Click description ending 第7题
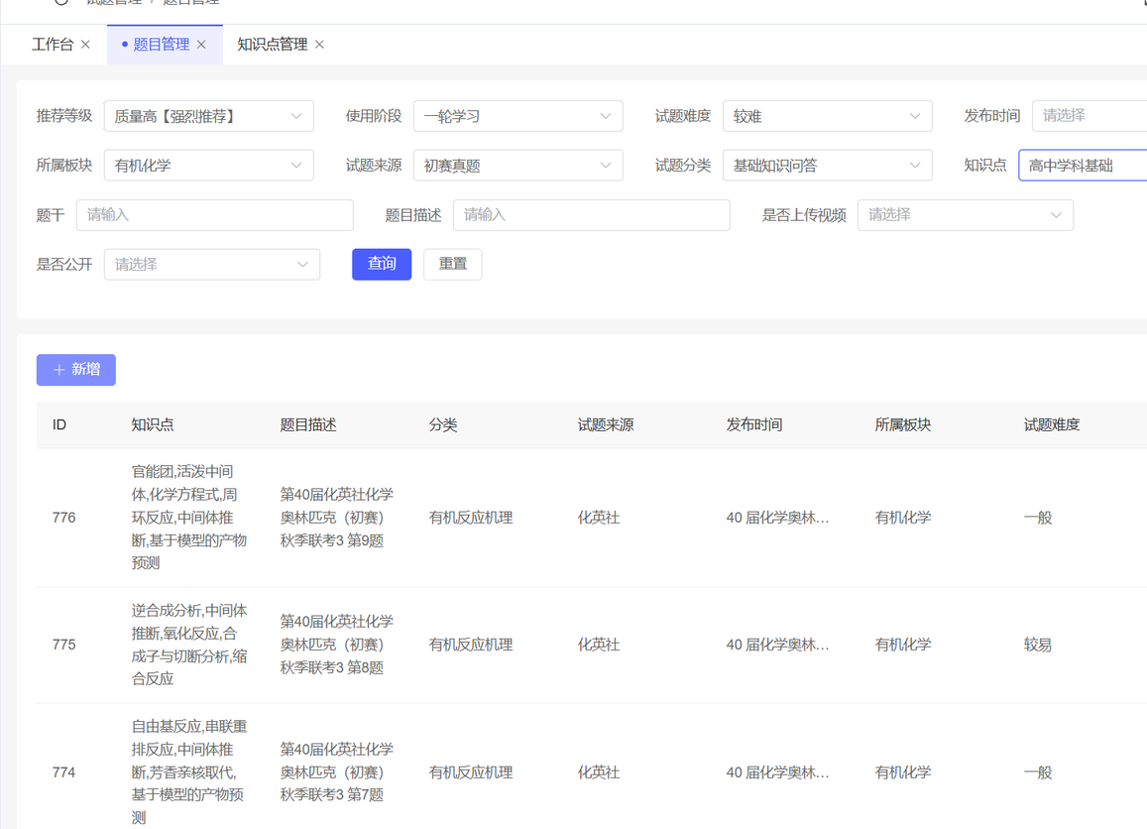 pyautogui.click(x=336, y=772)
